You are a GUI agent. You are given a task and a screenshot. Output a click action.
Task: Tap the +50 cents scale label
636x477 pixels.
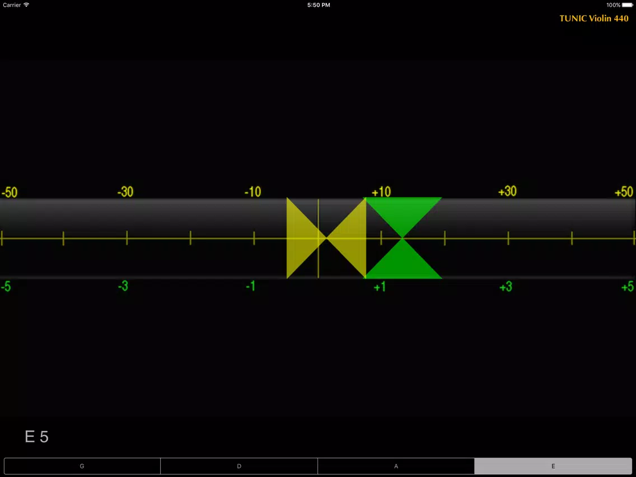coord(624,191)
